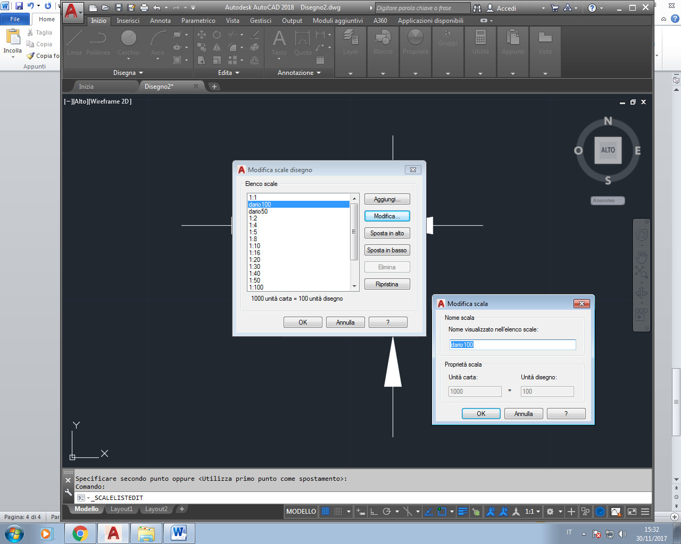Click the New drawing icon in quick access
The height and width of the screenshot is (544, 681).
pos(93,8)
